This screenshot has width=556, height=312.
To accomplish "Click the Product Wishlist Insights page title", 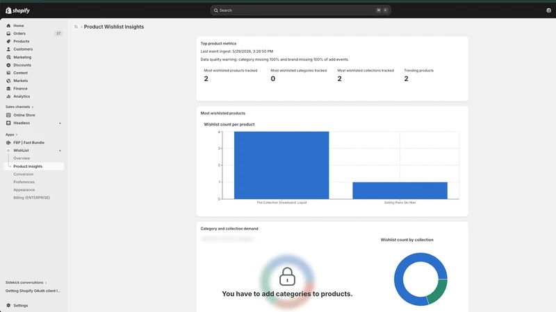I will click(x=114, y=26).
